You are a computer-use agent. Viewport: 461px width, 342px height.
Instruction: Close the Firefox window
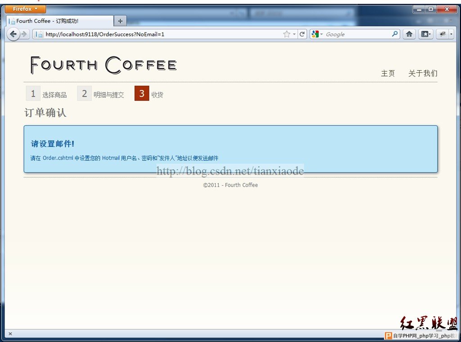coord(447,9)
